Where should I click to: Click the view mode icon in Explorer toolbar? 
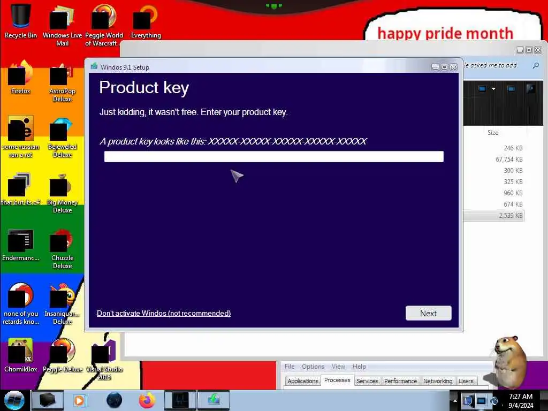pyautogui.click(x=482, y=89)
